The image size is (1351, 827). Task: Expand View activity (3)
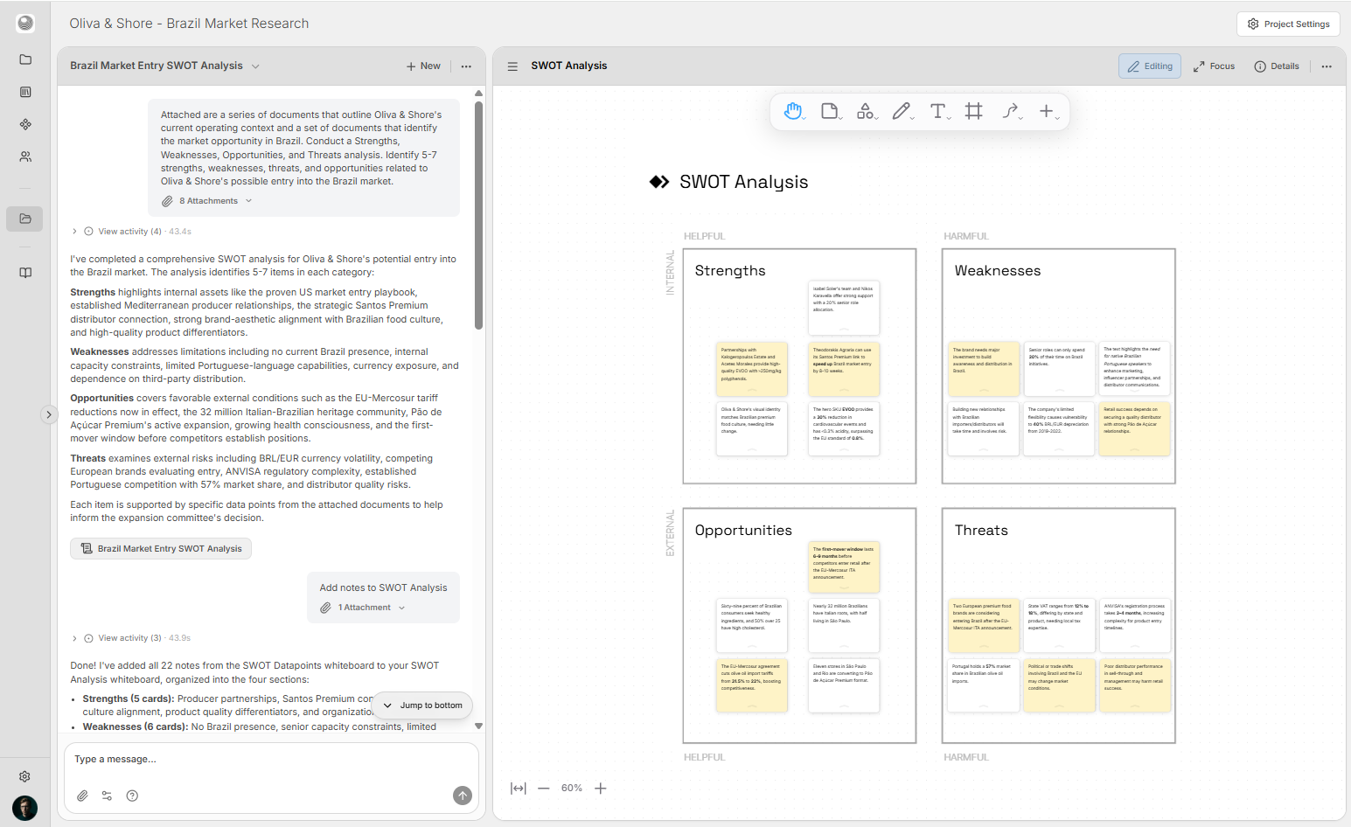click(129, 638)
